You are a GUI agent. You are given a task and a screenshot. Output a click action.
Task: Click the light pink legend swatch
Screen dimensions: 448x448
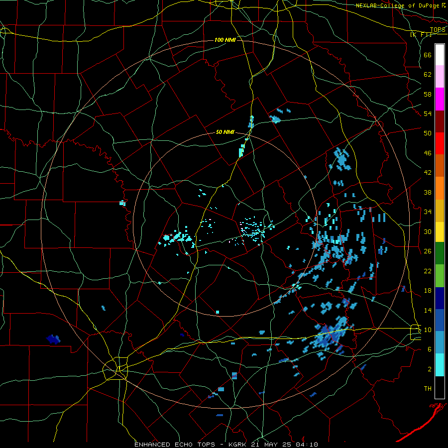point(440,77)
